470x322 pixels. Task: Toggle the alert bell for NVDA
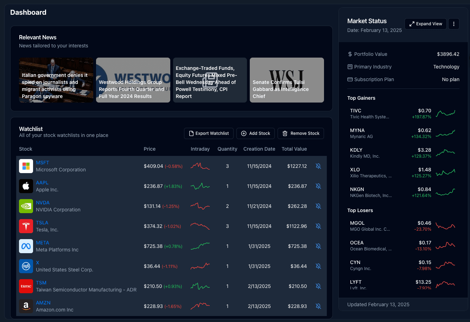point(318,206)
